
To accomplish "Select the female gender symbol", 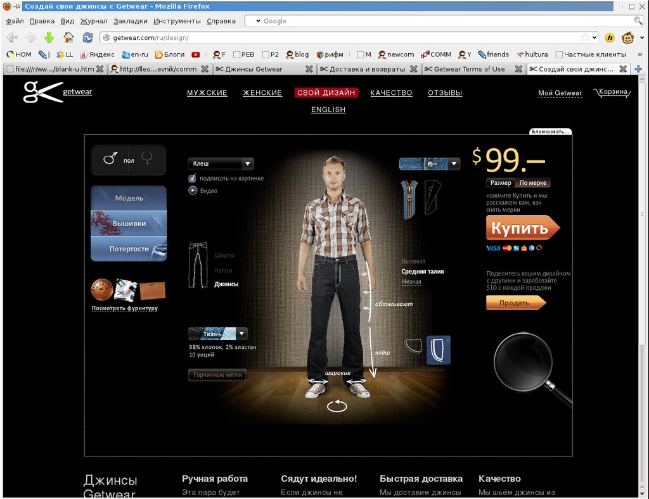I will pos(147,158).
